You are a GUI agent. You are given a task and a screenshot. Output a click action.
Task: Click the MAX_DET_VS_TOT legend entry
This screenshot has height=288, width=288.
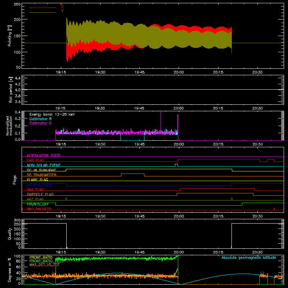pos(44,265)
